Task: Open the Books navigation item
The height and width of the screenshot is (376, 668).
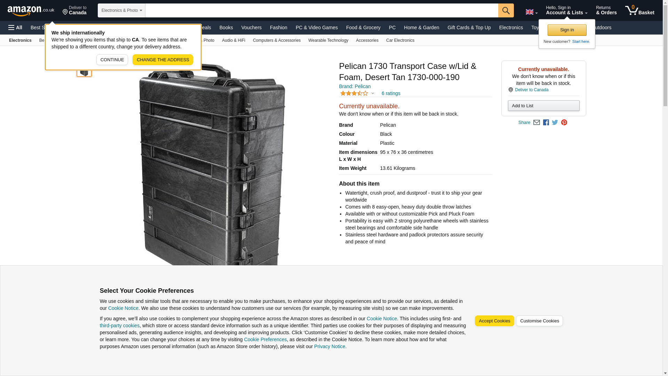Action: pyautogui.click(x=226, y=28)
